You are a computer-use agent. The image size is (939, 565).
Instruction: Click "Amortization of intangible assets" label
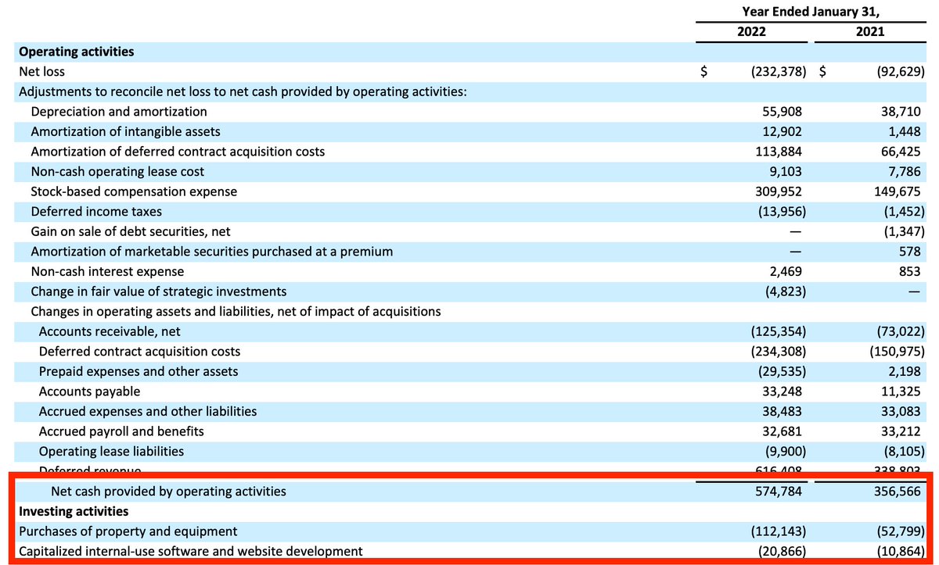(x=125, y=131)
